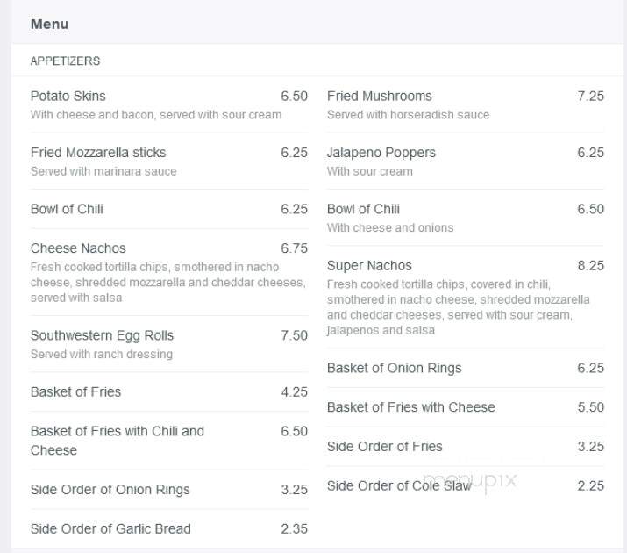Open the Cheese Nachos item
This screenshot has width=627, height=553.
[78, 248]
